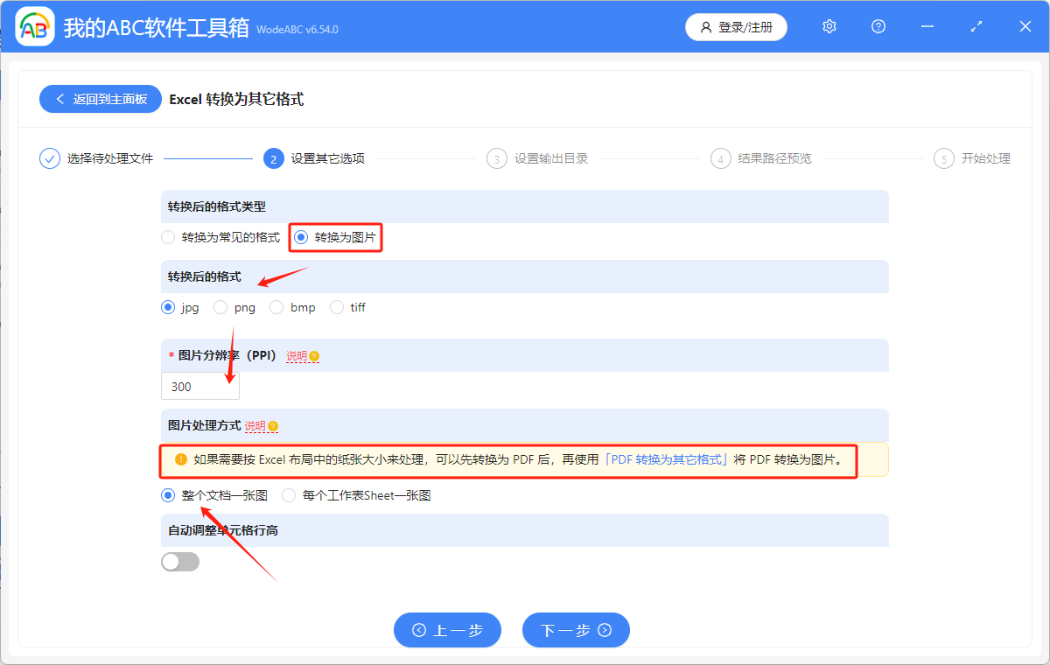Open the settings gear icon
The image size is (1050, 665).
pos(829,26)
